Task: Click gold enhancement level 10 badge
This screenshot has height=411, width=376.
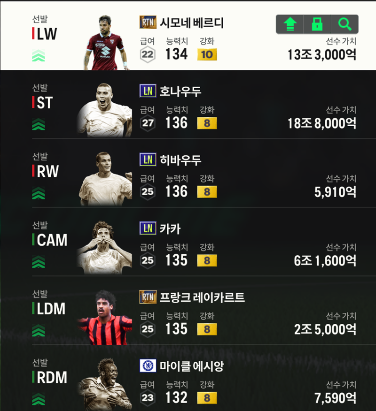Action: pos(207,54)
